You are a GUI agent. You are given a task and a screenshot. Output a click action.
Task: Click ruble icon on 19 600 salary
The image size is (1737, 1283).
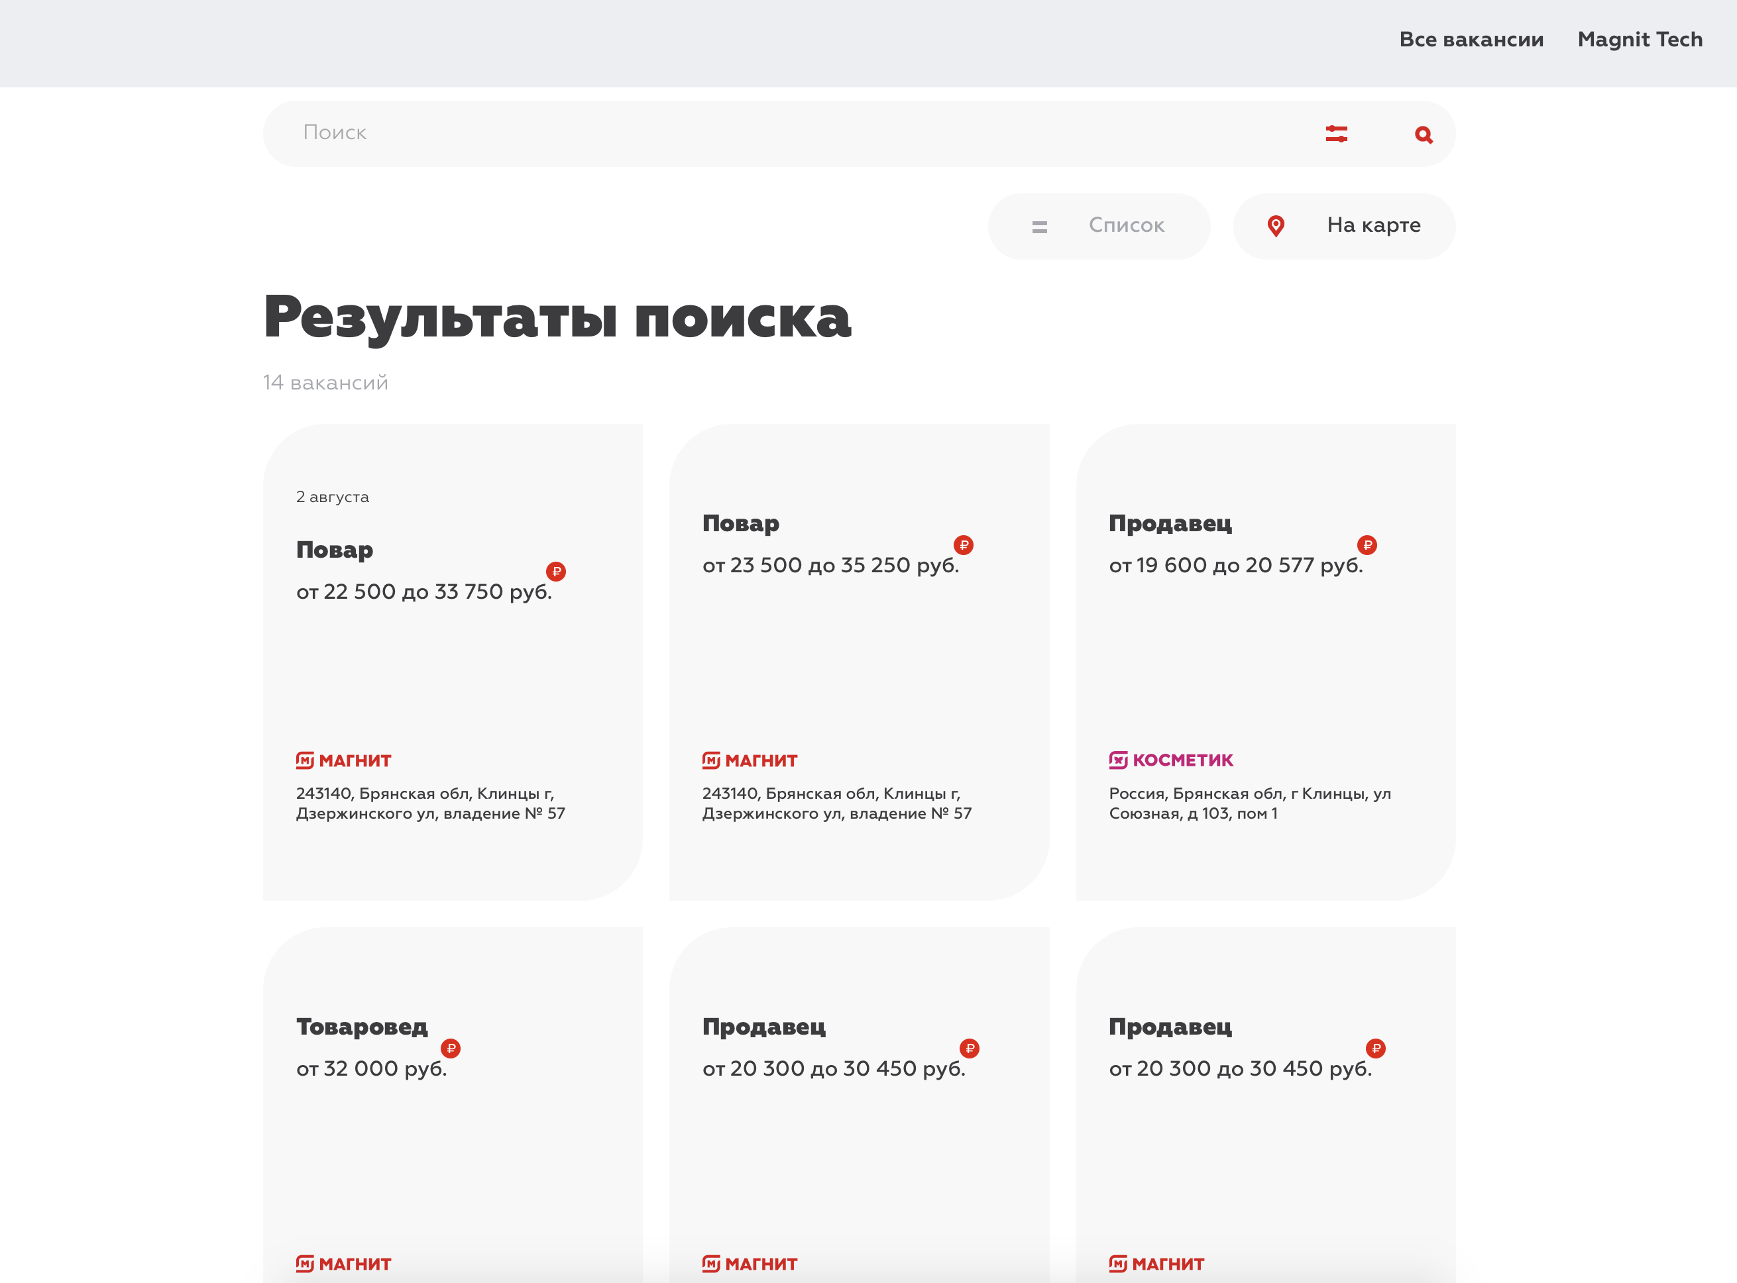1367,545
